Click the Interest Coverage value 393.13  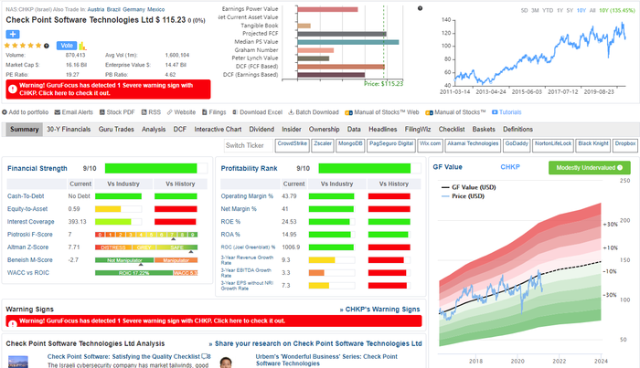point(77,222)
